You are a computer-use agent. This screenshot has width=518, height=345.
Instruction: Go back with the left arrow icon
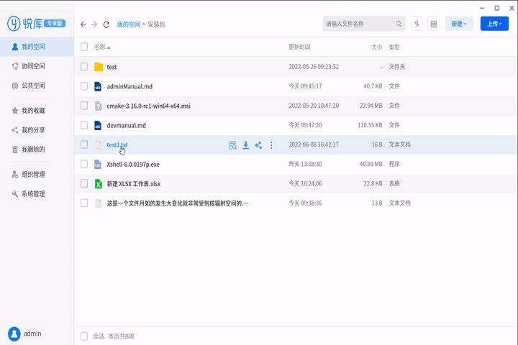coord(83,24)
